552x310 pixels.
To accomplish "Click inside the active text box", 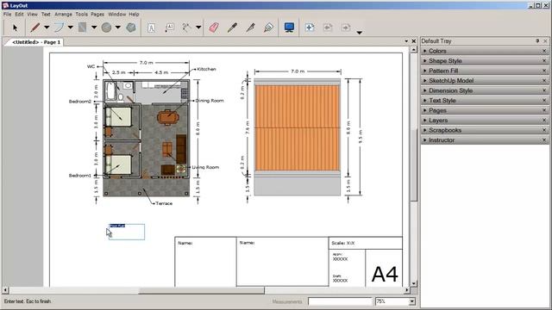I will tap(127, 232).
